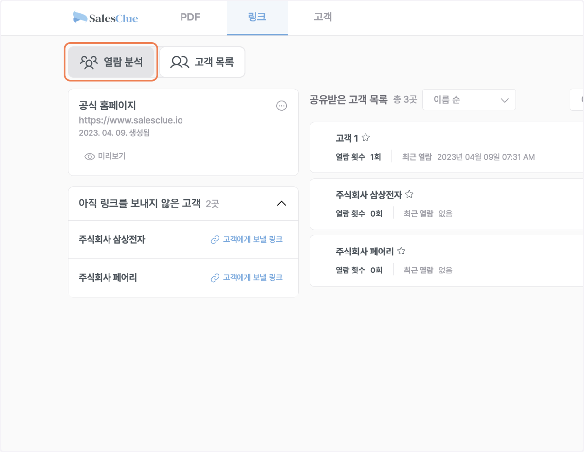Click the 총 3곳 count label
Screen dimensions: 584x452
coord(405,100)
